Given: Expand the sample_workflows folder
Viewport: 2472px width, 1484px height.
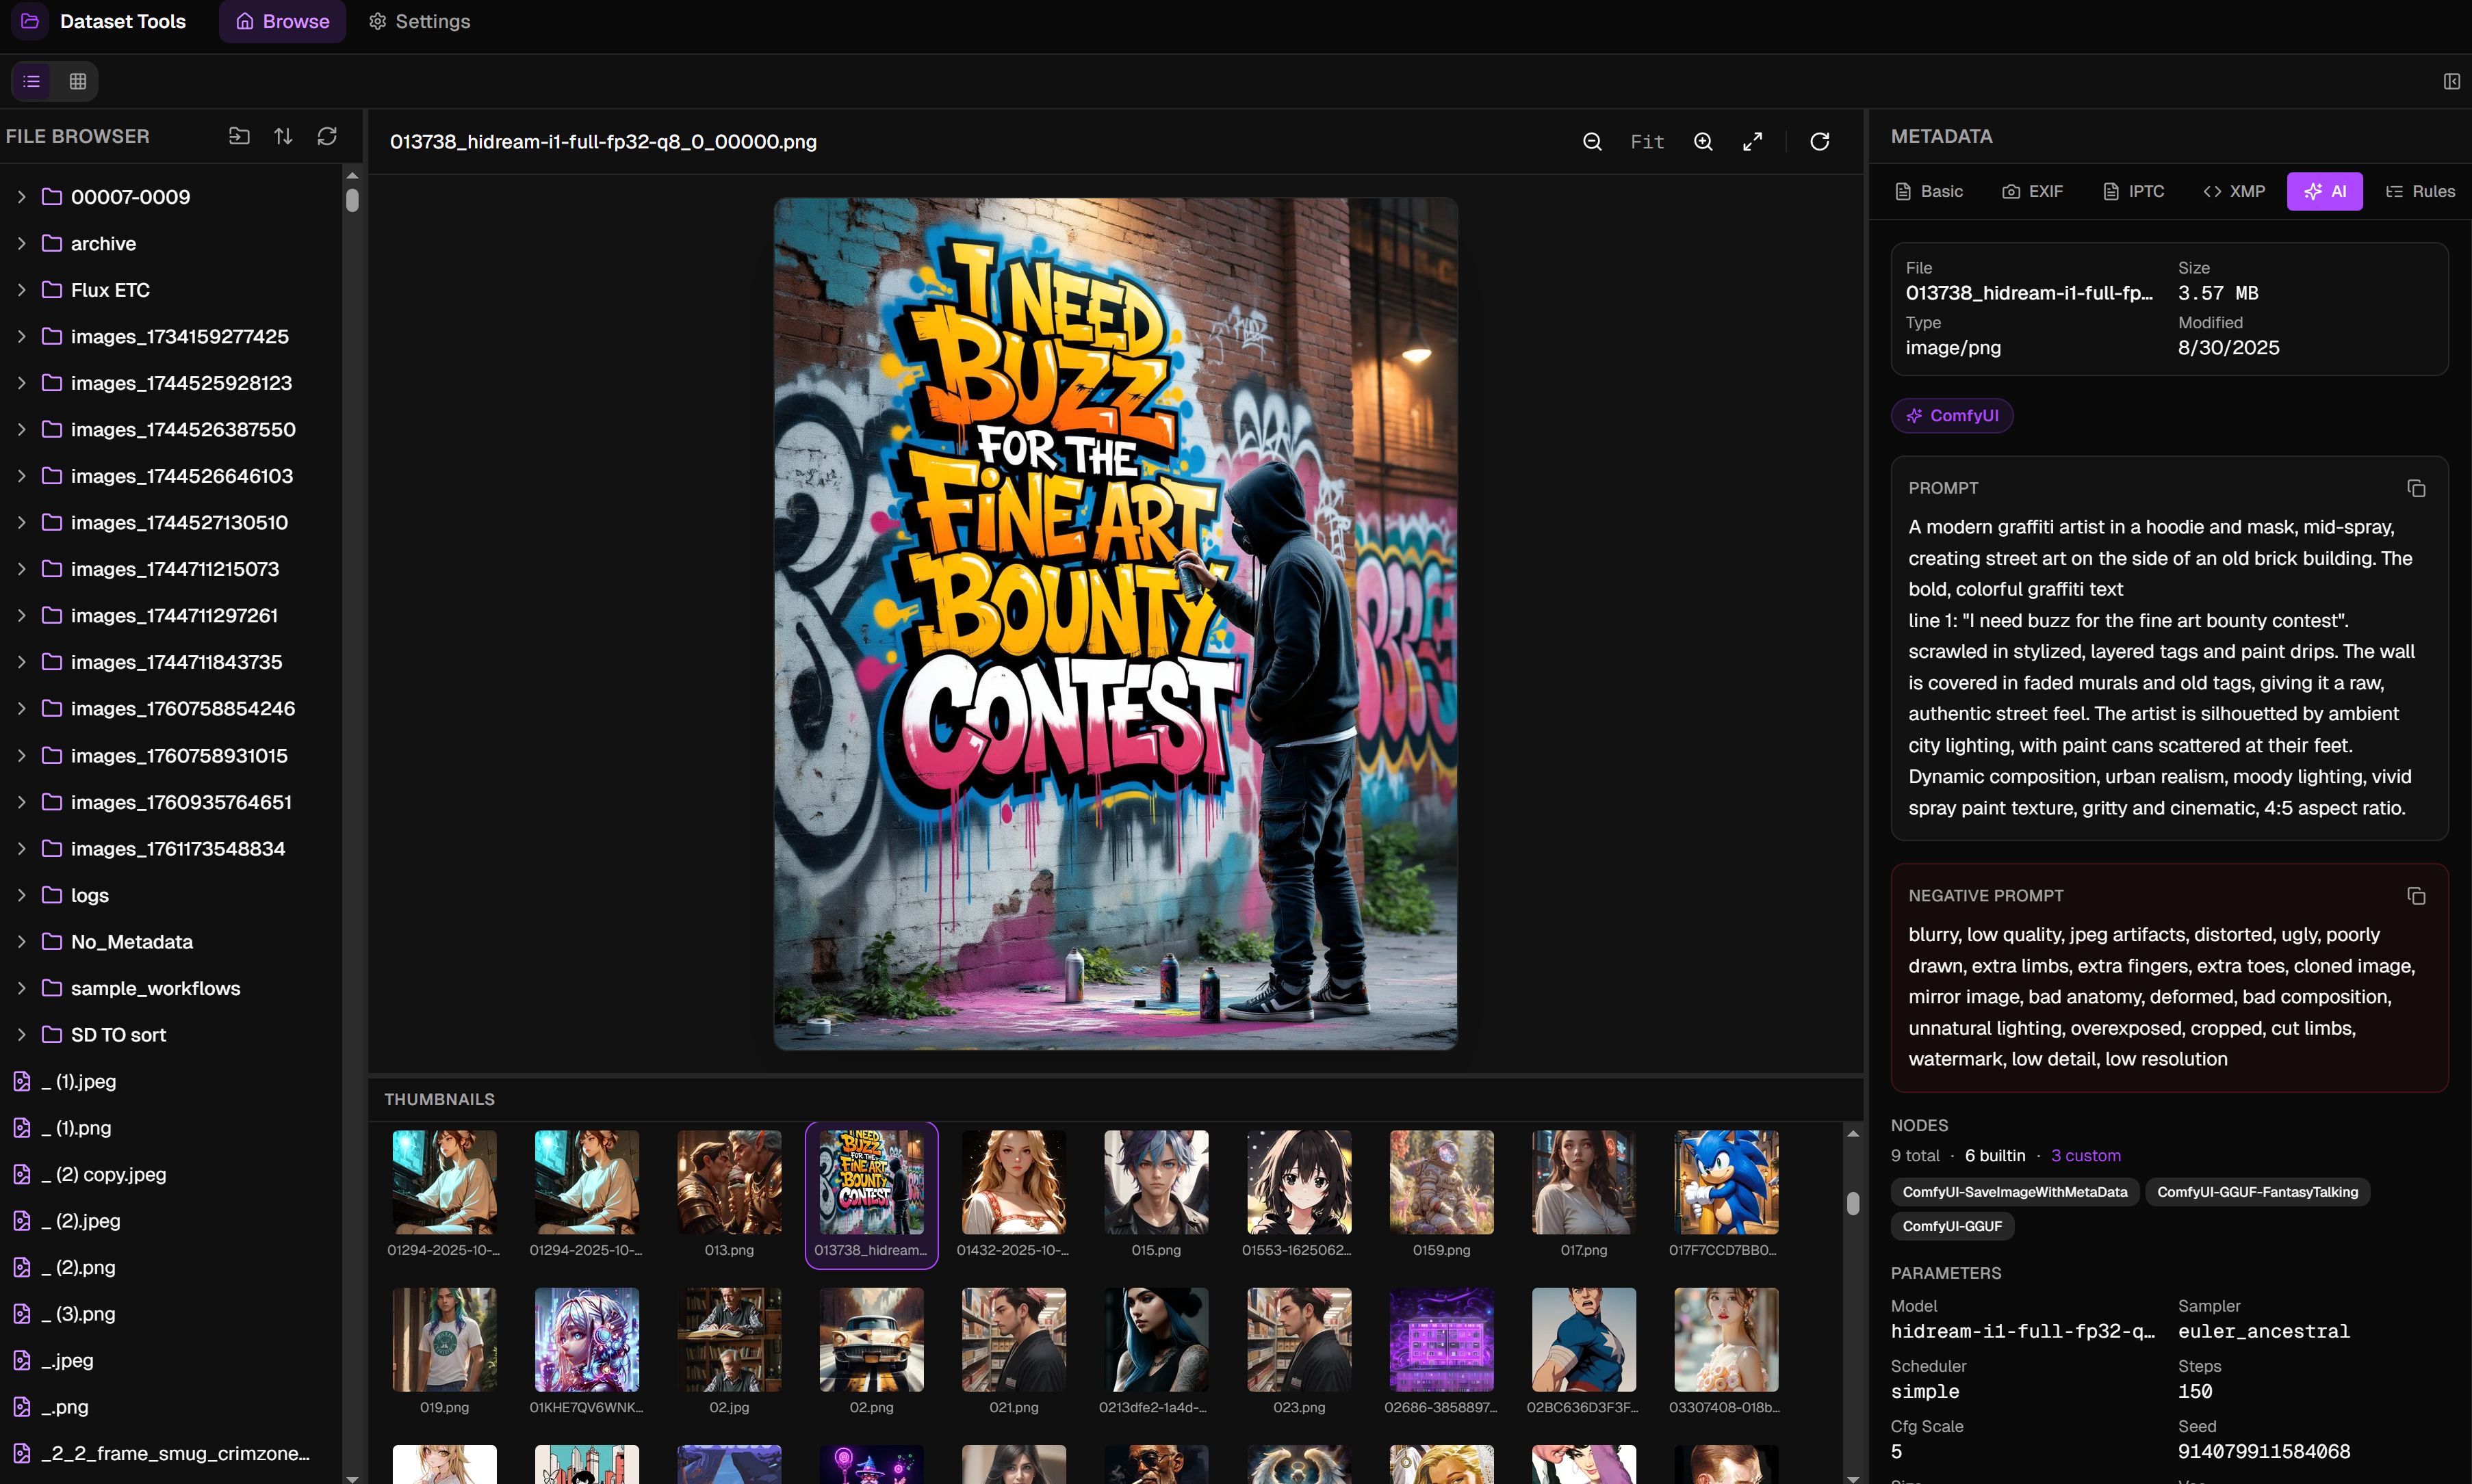Looking at the screenshot, I should tap(21, 988).
